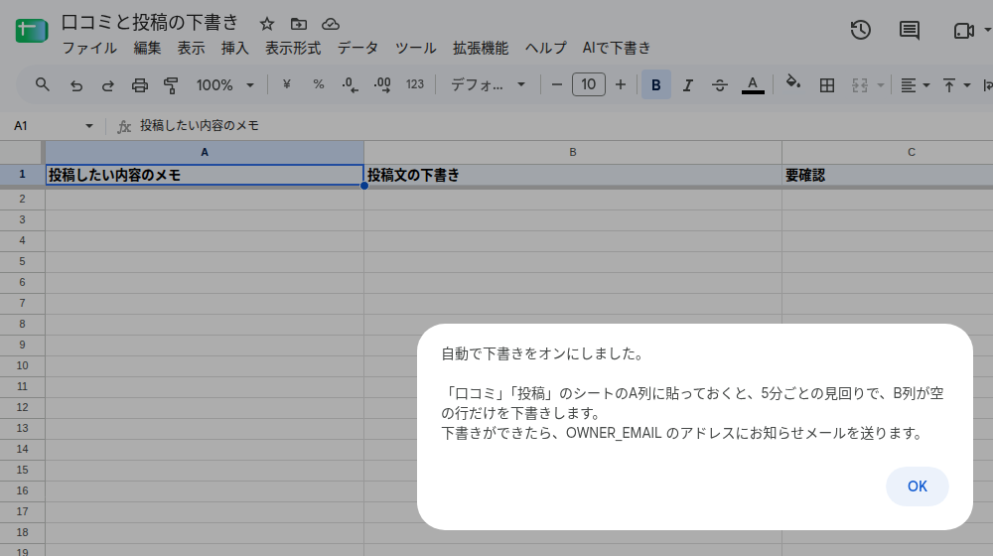The height and width of the screenshot is (556, 993).
Task: Click cell 投稿文の下書き
Action: click(573, 175)
